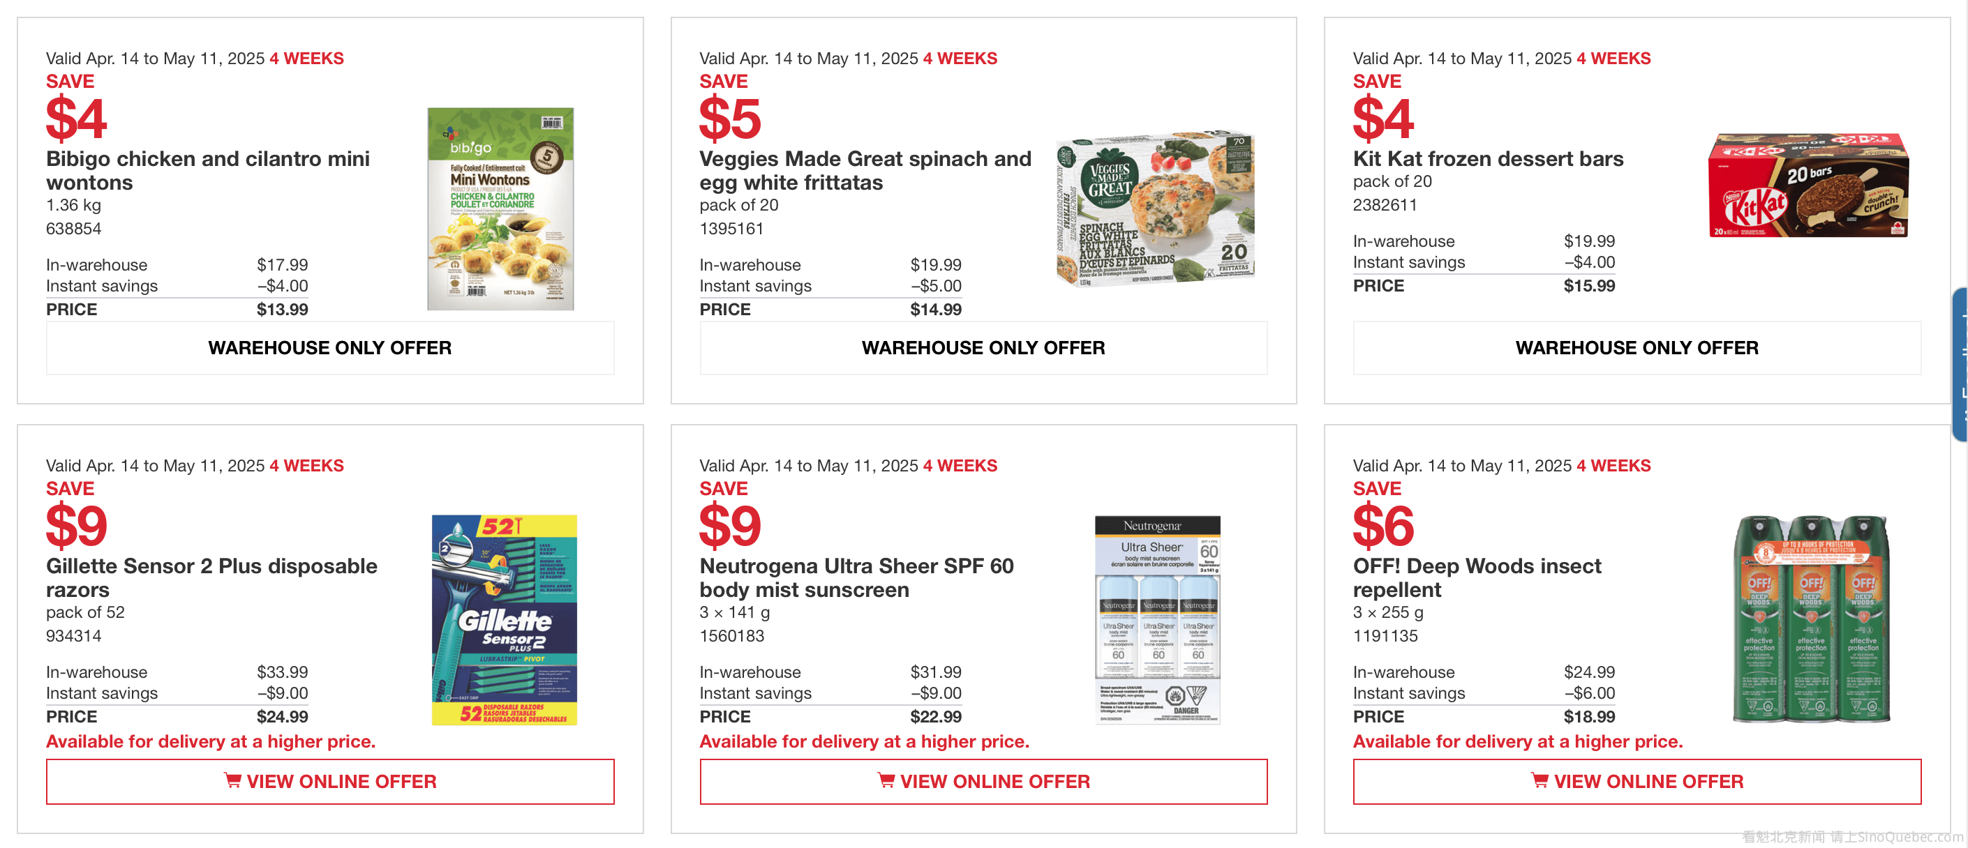Screen dimensions: 1968x848
Task: Click cart icon in OFF! repellent offer
Action: click(x=1540, y=780)
